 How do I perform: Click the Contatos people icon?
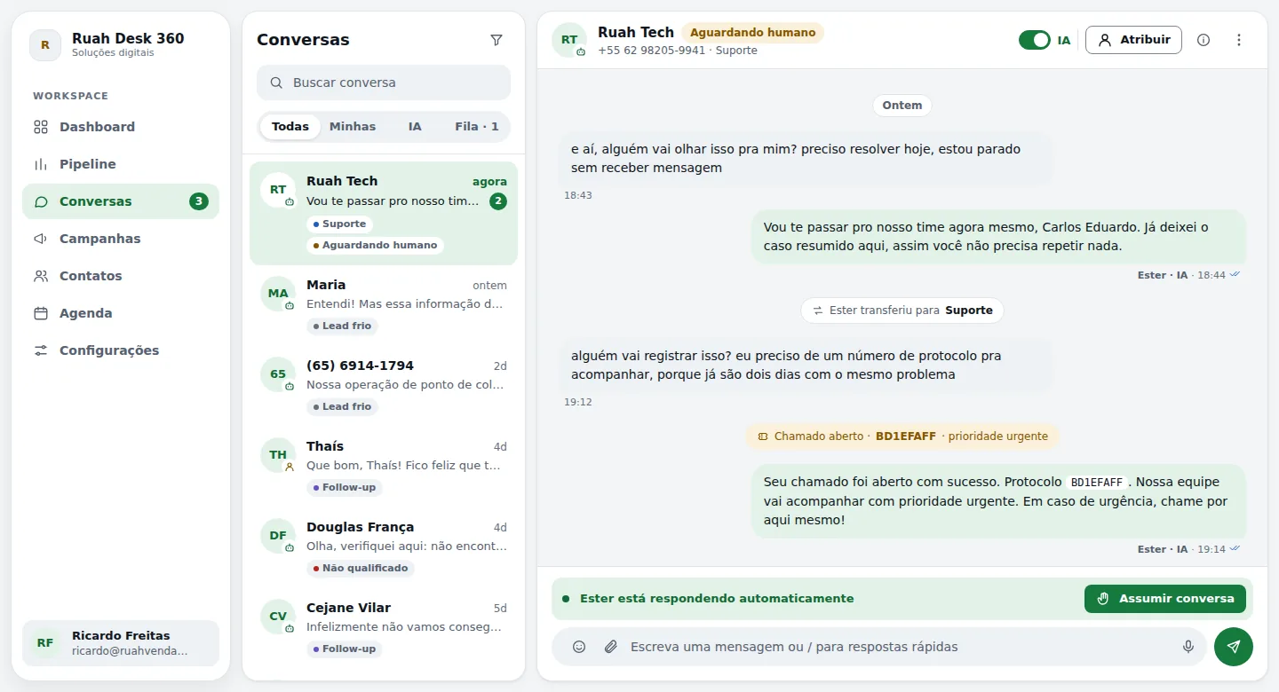point(41,276)
